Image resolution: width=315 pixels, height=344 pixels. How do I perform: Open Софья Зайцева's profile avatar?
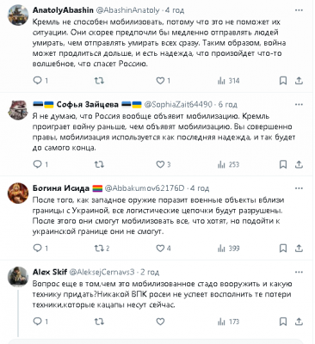point(18,110)
